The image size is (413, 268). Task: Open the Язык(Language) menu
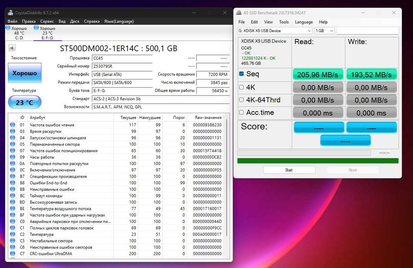click(x=119, y=21)
